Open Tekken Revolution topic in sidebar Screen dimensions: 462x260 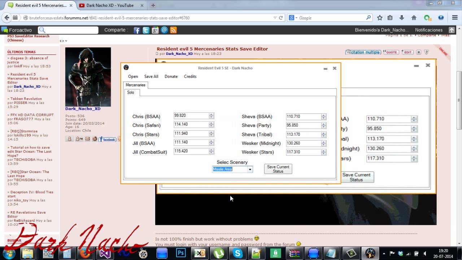pos(26,99)
